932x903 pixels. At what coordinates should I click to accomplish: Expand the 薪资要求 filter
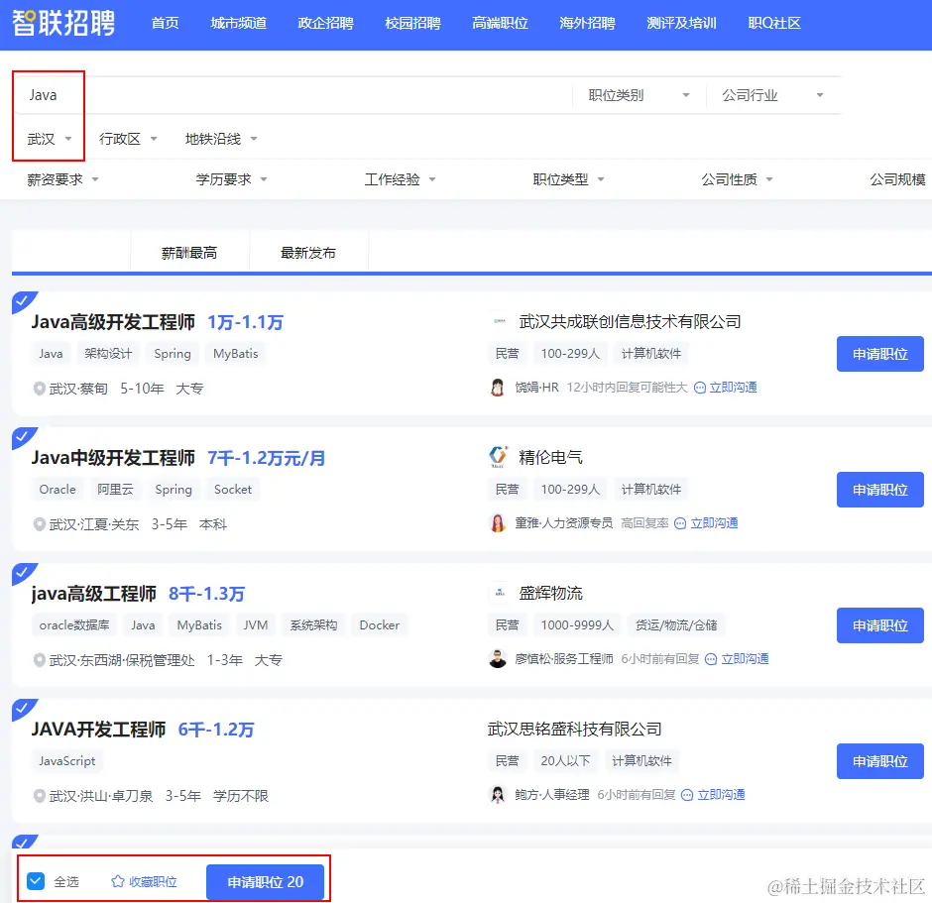pyautogui.click(x=62, y=179)
